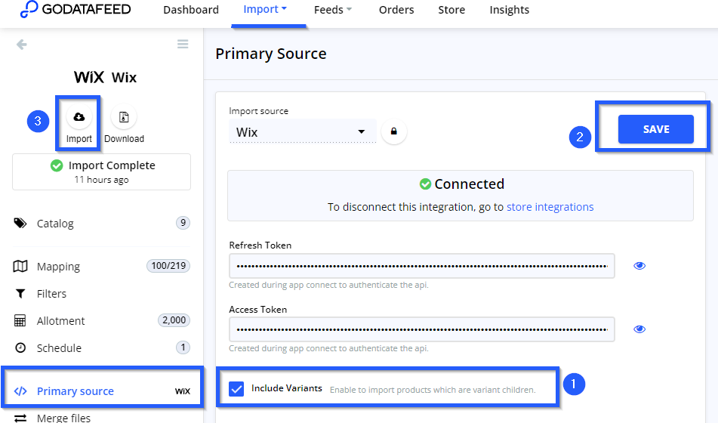Click inside the Refresh Token field
Viewport: 718px width, 423px height.
(422, 266)
